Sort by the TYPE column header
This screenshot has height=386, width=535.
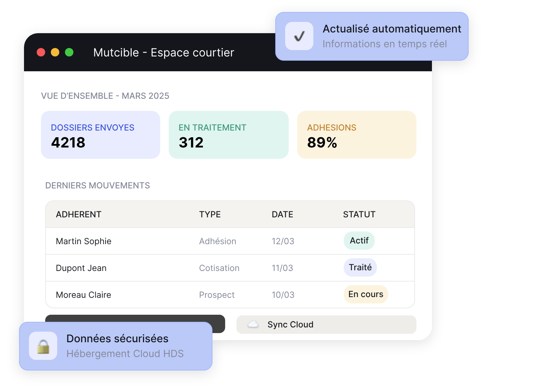coord(210,215)
